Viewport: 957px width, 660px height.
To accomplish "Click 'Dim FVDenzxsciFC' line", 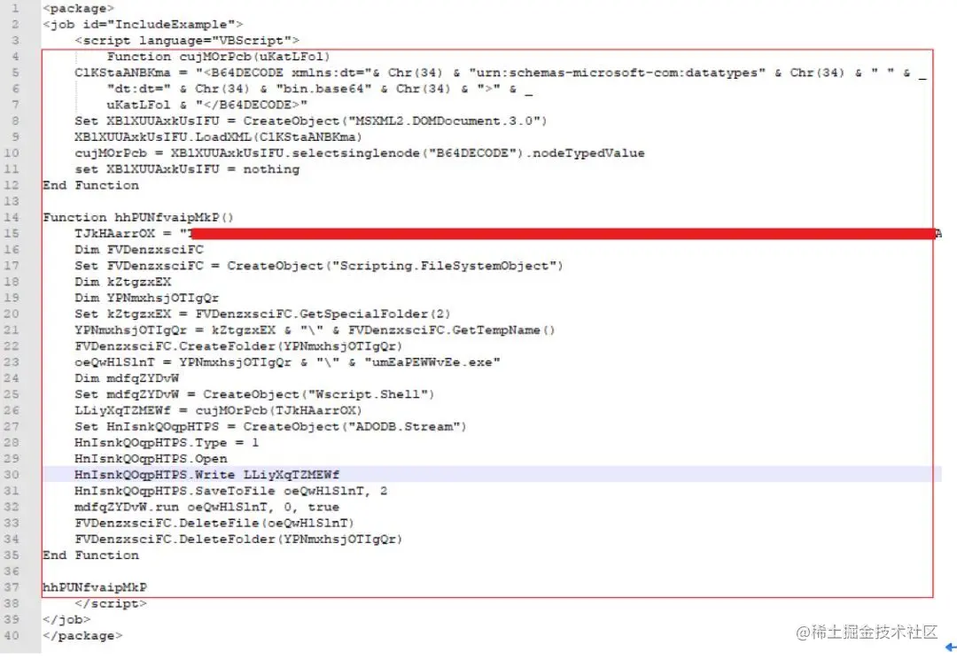I will point(139,250).
